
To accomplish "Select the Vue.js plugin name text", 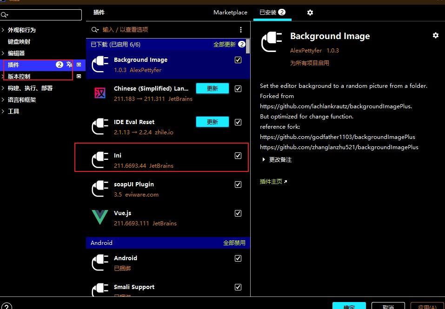I will coord(123,213).
